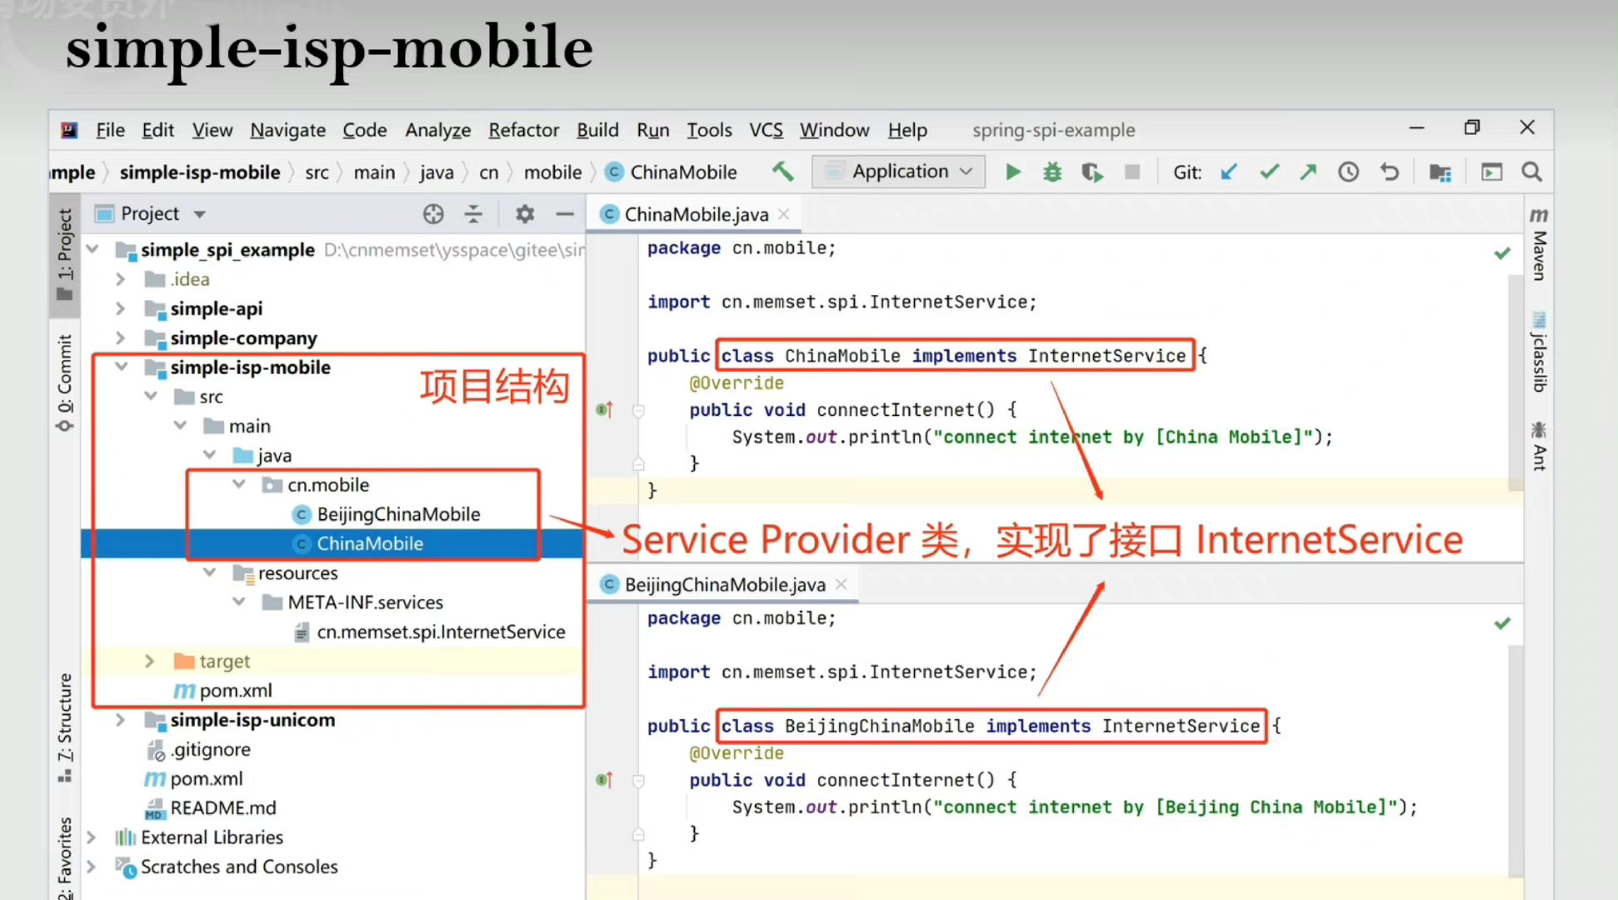Collapse the simple-isp-mobile module

pos(121,367)
